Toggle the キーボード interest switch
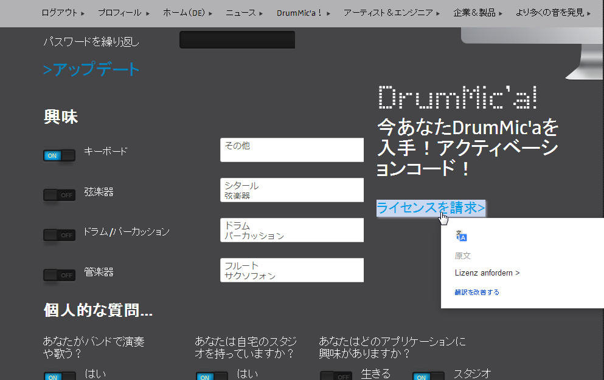604x380 pixels. pyautogui.click(x=60, y=155)
